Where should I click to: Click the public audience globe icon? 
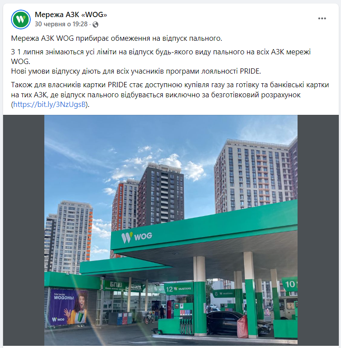[x=95, y=25]
